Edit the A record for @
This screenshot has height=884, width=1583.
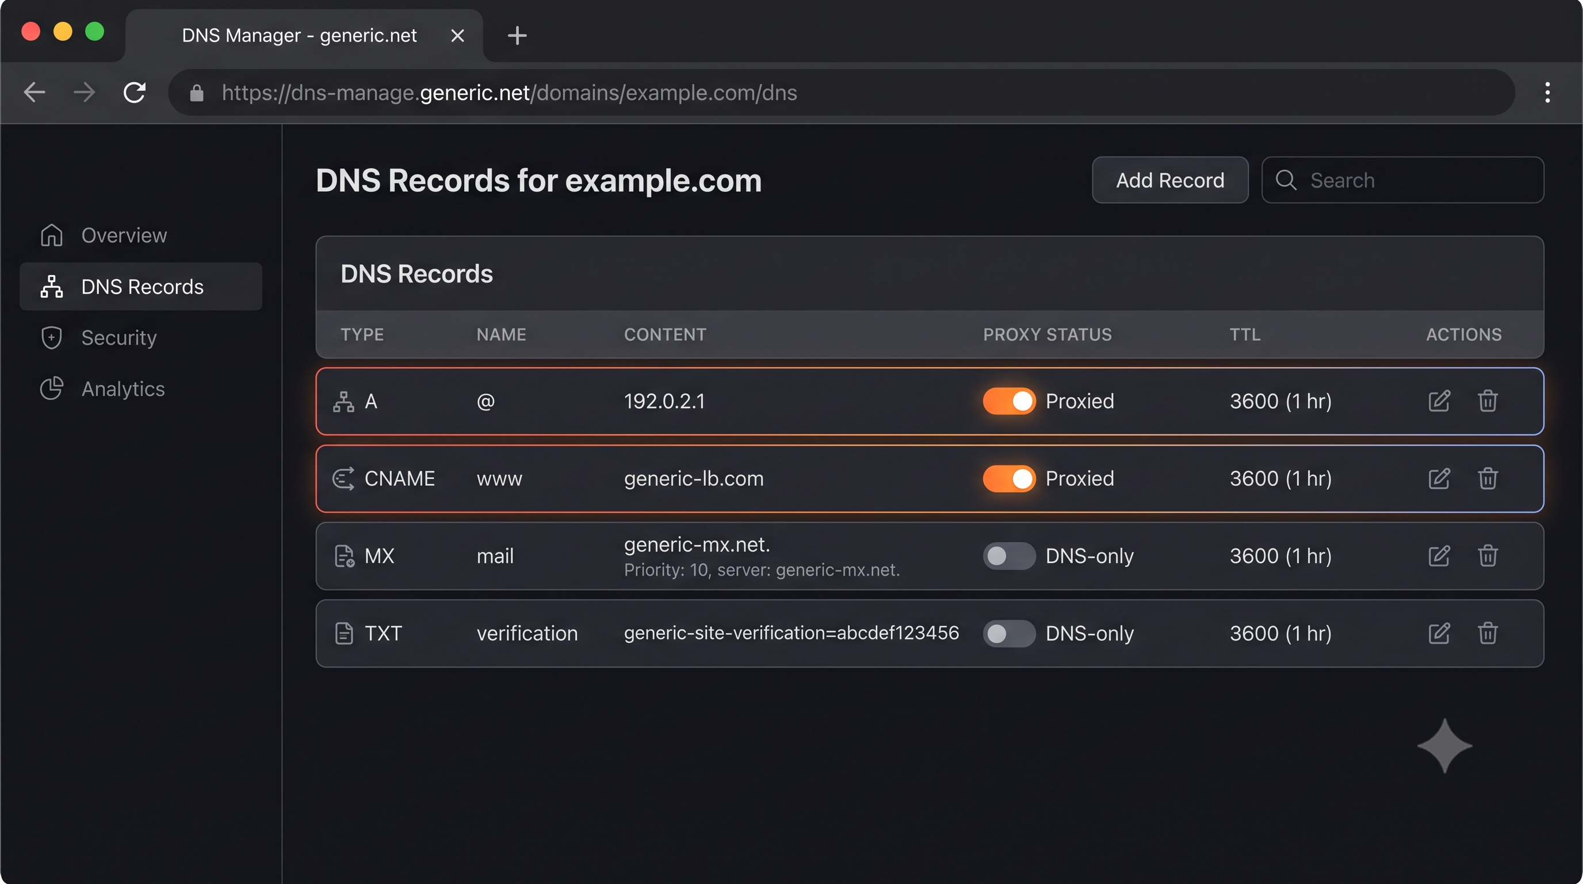click(1439, 401)
